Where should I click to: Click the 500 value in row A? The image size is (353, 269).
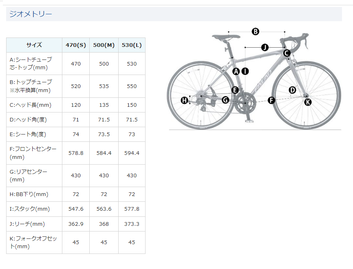pyautogui.click(x=104, y=64)
